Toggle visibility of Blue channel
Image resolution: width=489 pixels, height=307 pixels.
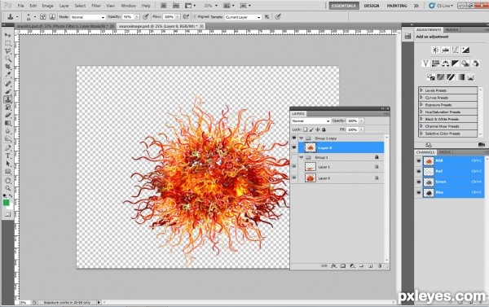tap(419, 193)
